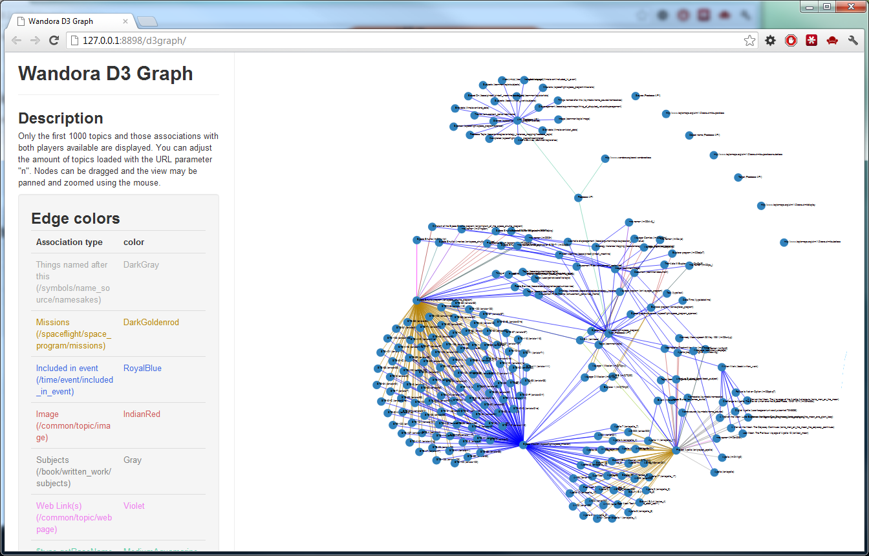
Task: Open the red asterisk extension icon
Action: click(x=811, y=41)
